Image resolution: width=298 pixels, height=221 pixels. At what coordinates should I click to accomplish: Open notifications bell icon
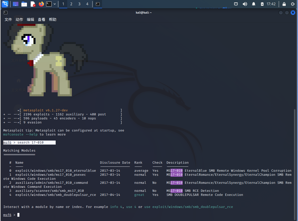pyautogui.click(x=253, y=4)
